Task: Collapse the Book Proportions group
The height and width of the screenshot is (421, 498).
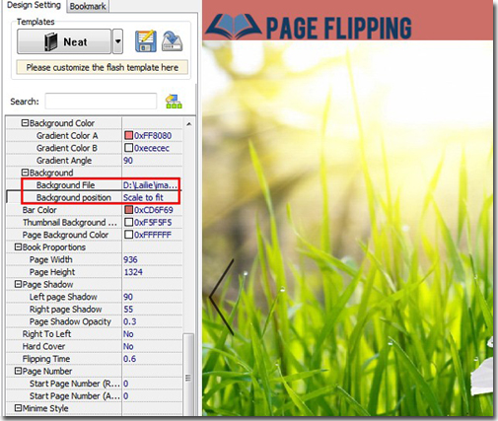Action: [x=18, y=247]
